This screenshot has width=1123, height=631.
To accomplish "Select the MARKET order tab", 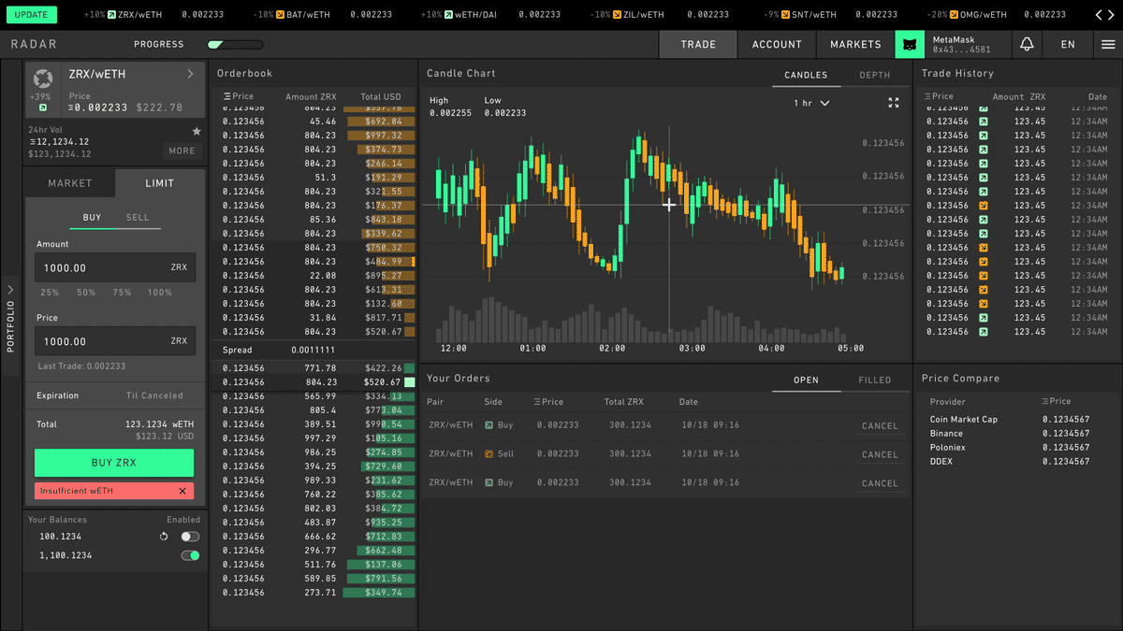I will click(70, 183).
